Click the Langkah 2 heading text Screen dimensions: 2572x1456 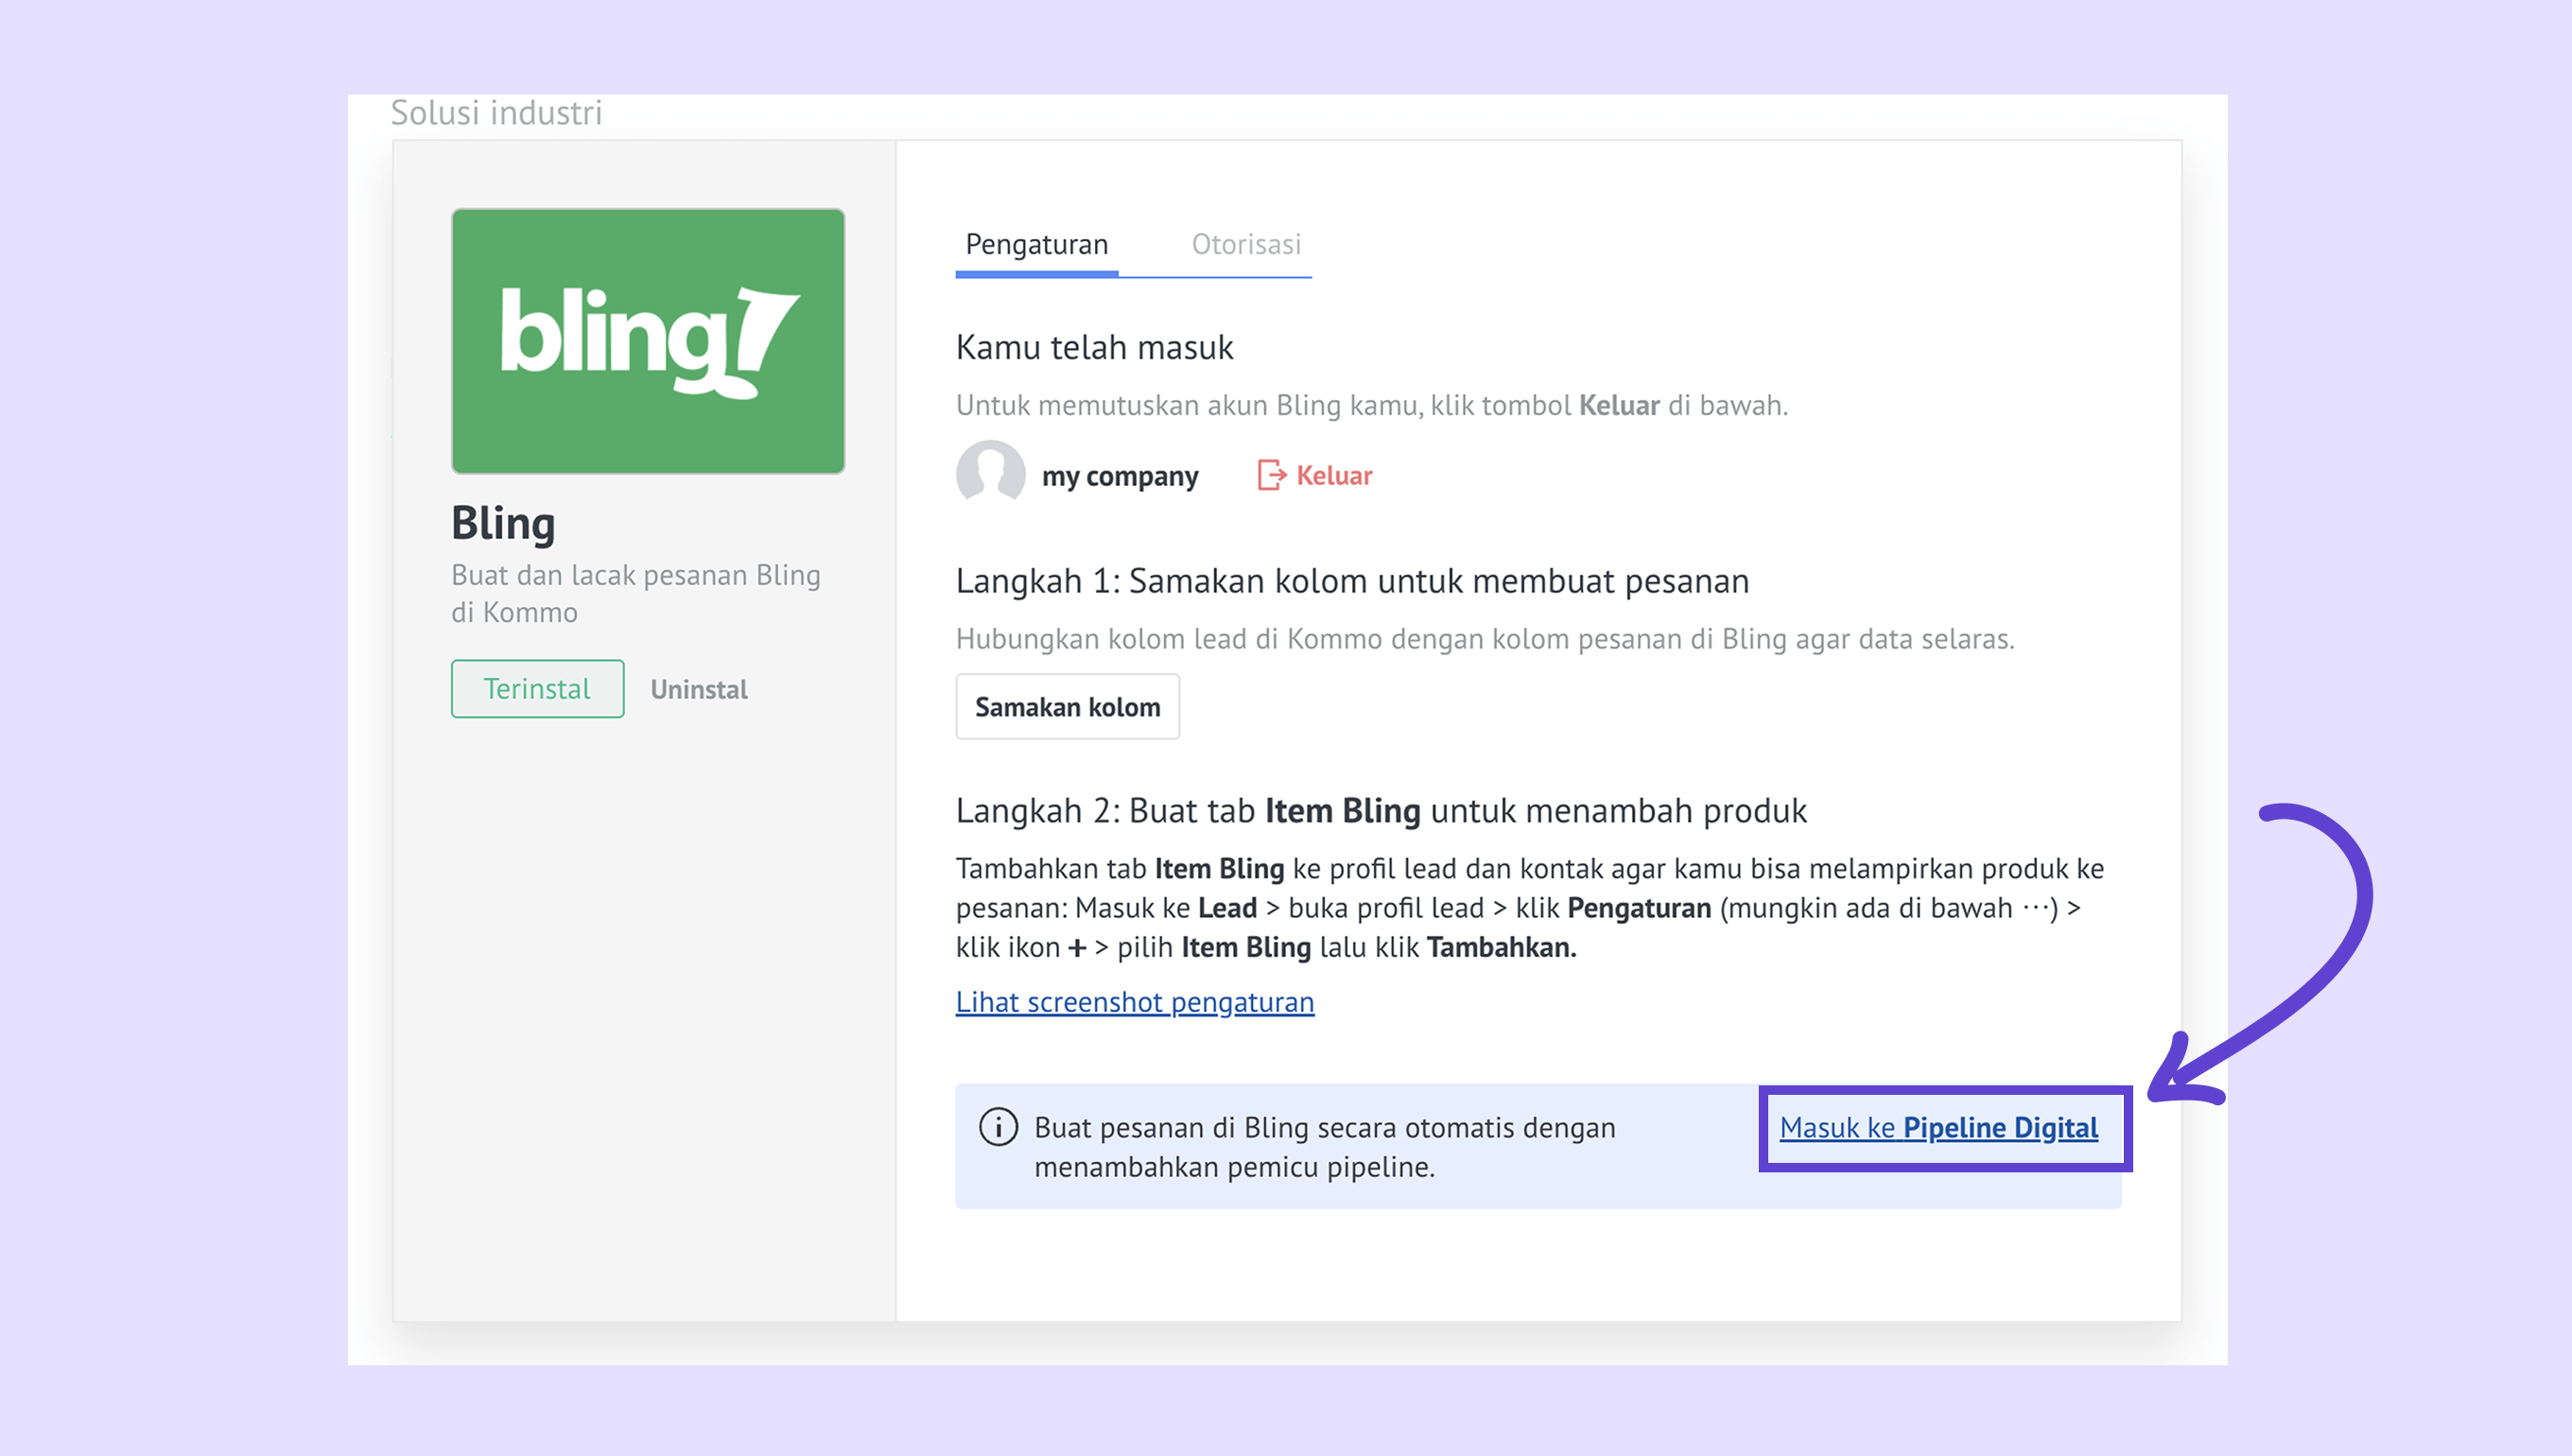click(1380, 811)
